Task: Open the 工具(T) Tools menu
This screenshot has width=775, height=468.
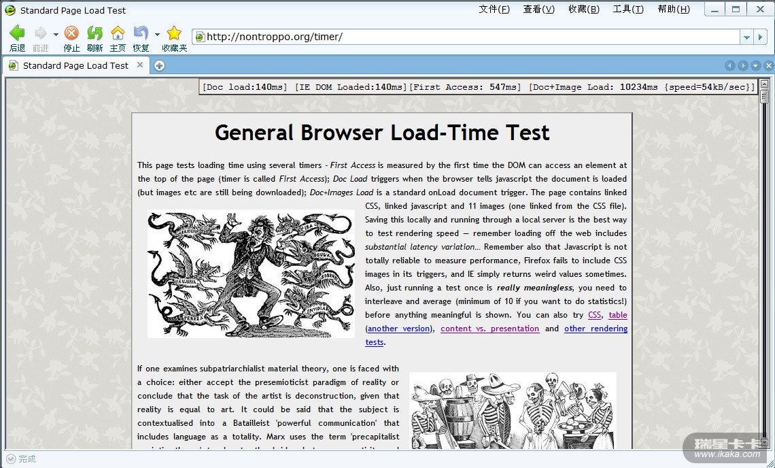Action: 627,9
